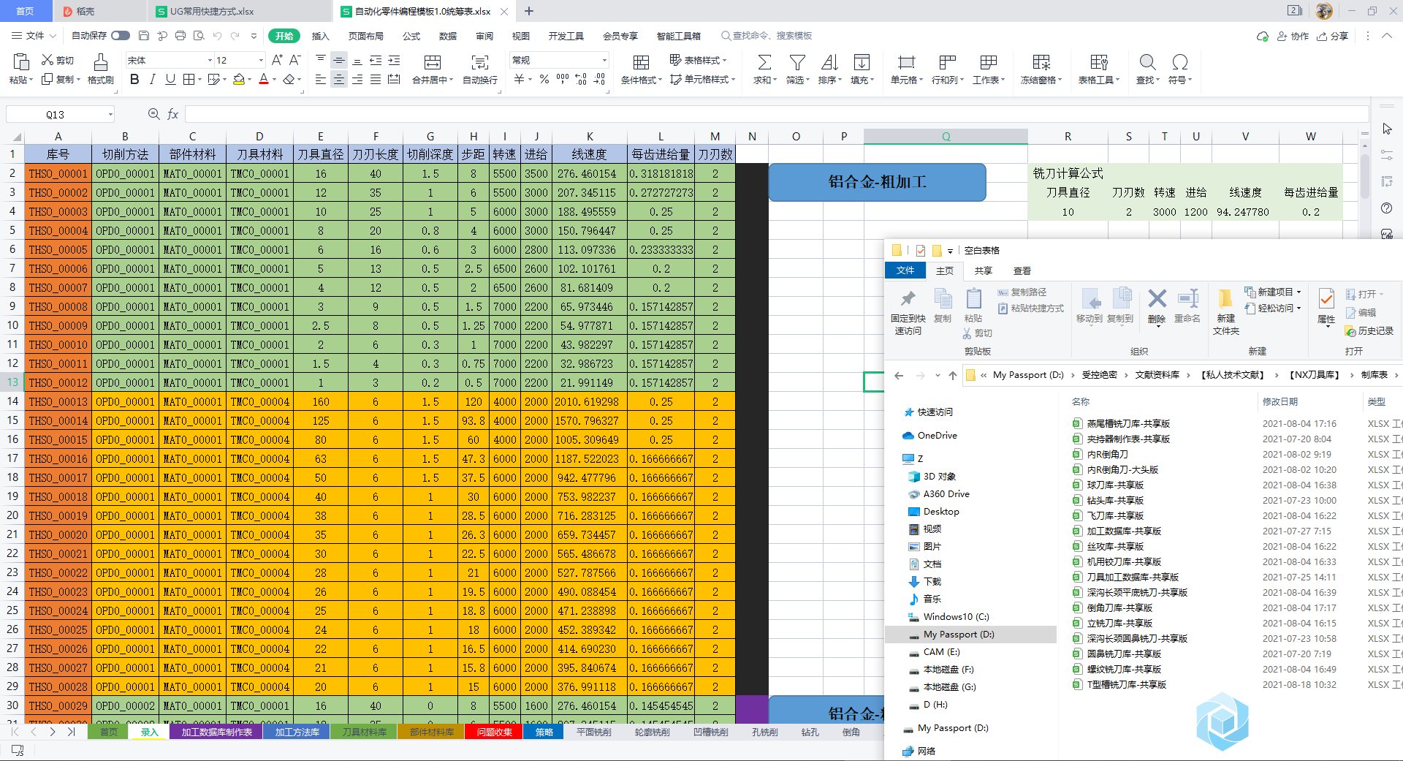Click the decrease font size icon
The height and width of the screenshot is (761, 1403).
[295, 60]
